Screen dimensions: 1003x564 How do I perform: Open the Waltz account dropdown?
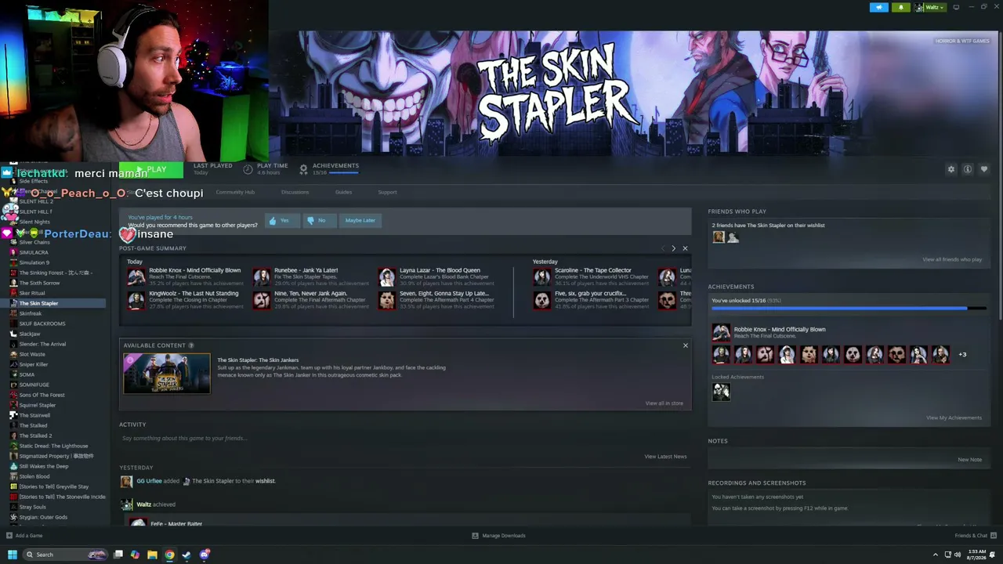coord(930,7)
